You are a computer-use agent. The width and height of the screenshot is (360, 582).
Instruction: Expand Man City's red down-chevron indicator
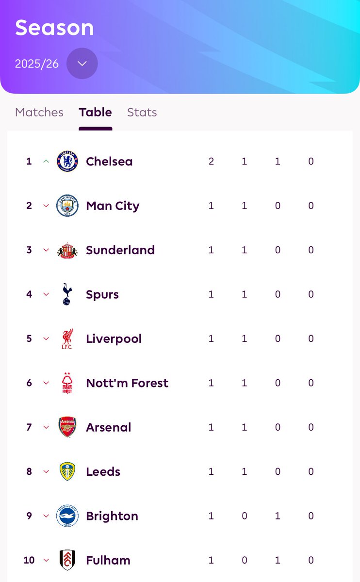(46, 206)
